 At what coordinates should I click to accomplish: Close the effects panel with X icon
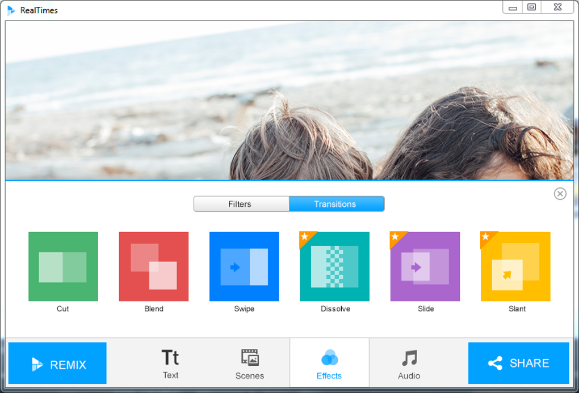click(560, 194)
